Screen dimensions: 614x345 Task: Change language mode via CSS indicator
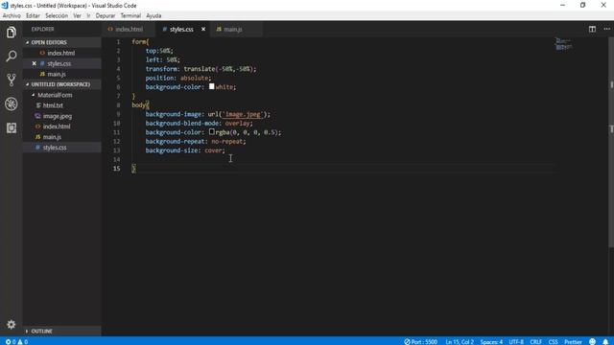[553, 341]
